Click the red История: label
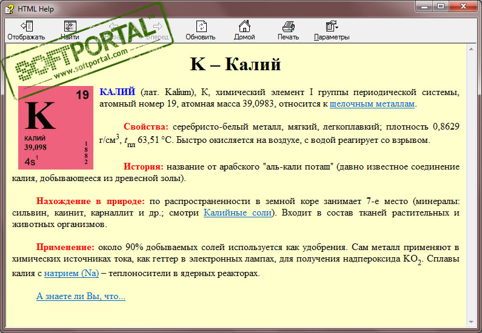This screenshot has height=333, width=482. tap(144, 166)
